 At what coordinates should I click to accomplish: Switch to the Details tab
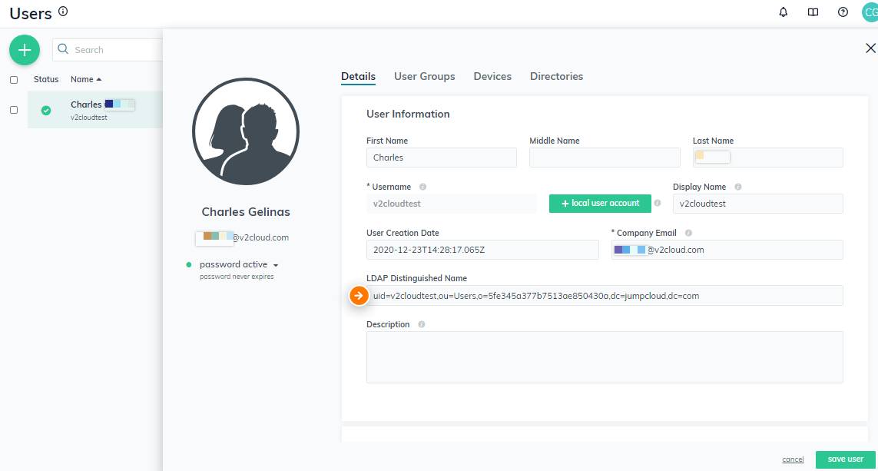click(359, 77)
